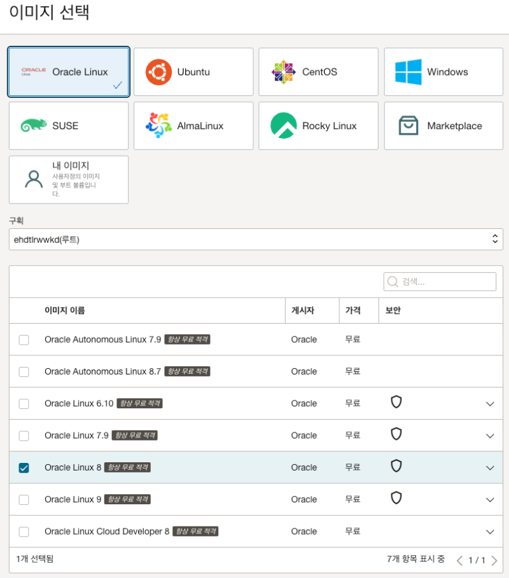Pick the CentOS logo card
509x578 pixels.
(x=318, y=72)
